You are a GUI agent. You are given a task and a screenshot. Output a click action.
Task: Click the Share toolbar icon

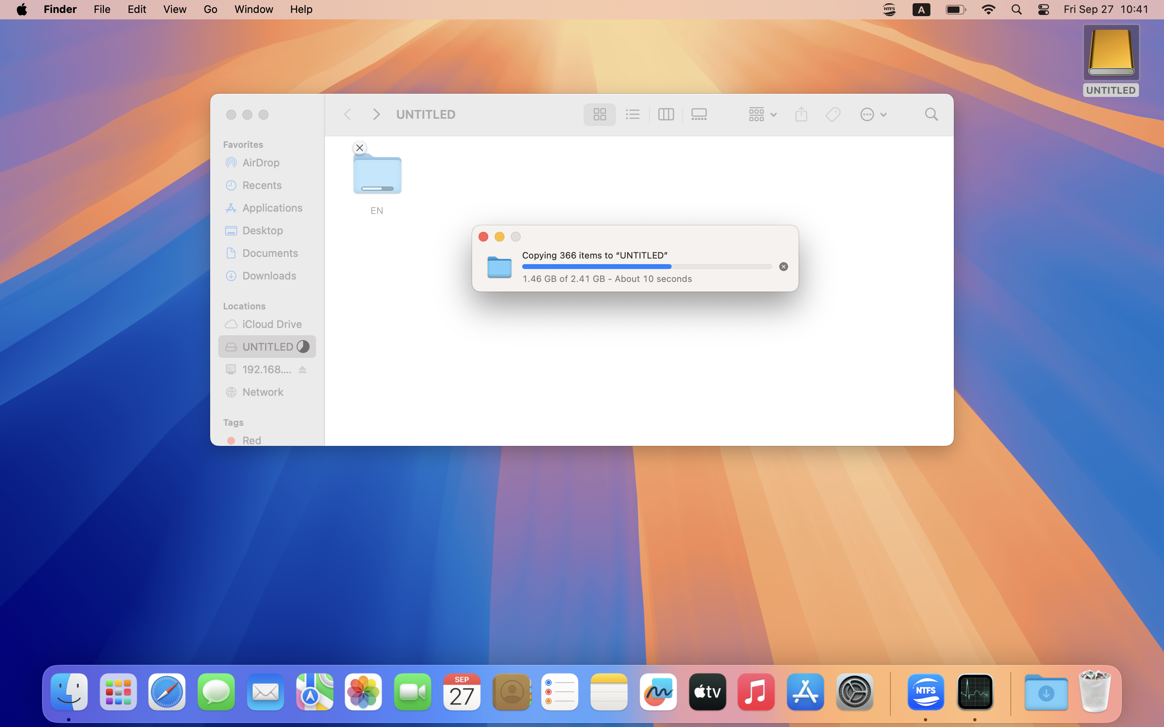(x=801, y=114)
